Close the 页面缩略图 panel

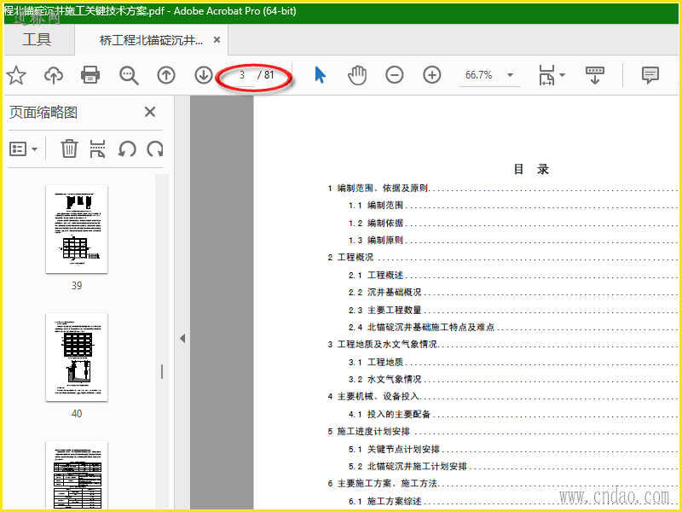pos(150,112)
